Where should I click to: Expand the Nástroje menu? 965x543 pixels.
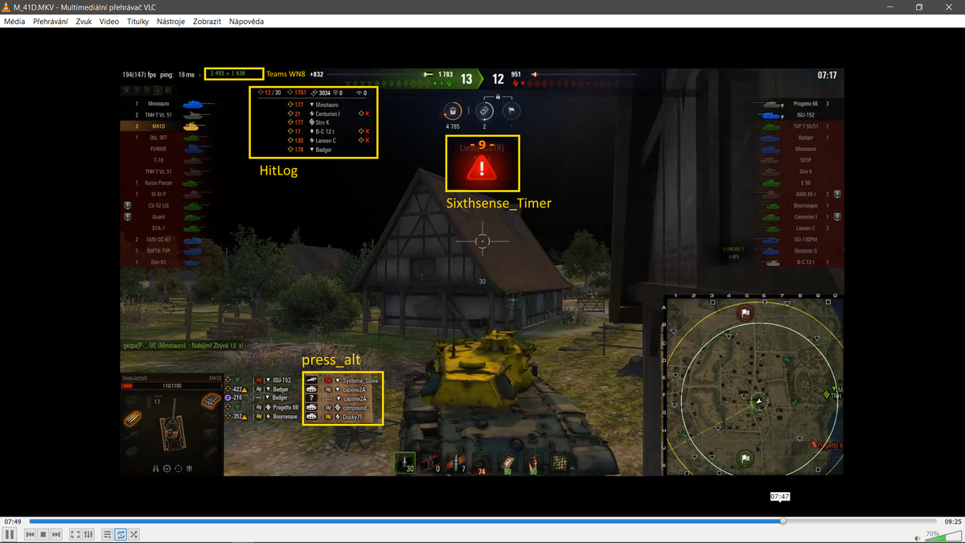point(170,22)
